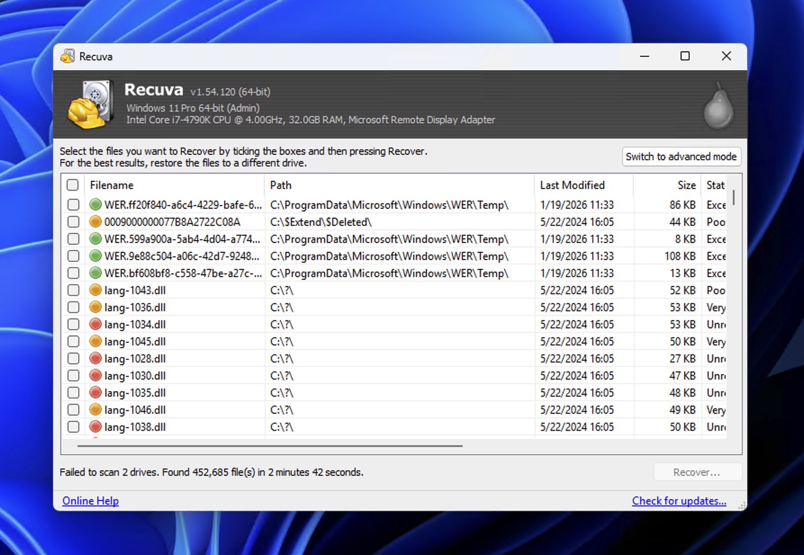804x555 pixels.
Task: Click the Recuva hard-hat drive logo icon
Action: 90,104
